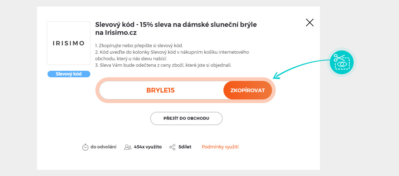Click the stopwatch validity icon
Screen dimensions: 399x176
click(x=85, y=147)
